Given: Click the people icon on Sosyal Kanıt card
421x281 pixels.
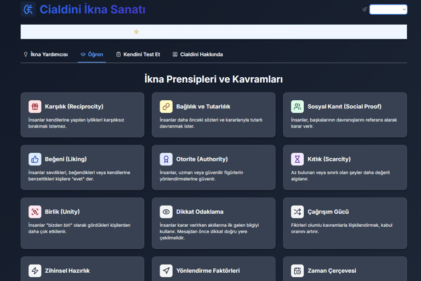Looking at the screenshot, I should click(297, 107).
